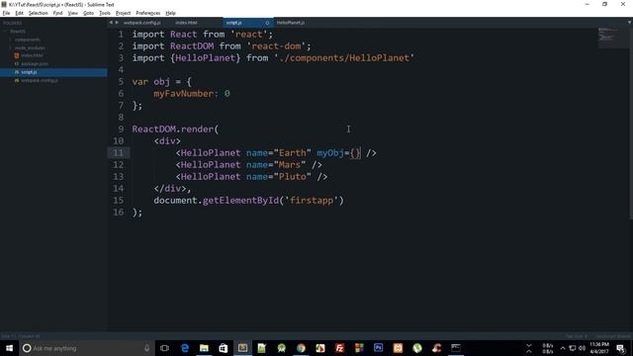Viewport: 633px width, 356px height.
Task: Open the Action Center notifications icon
Action: [621, 348]
